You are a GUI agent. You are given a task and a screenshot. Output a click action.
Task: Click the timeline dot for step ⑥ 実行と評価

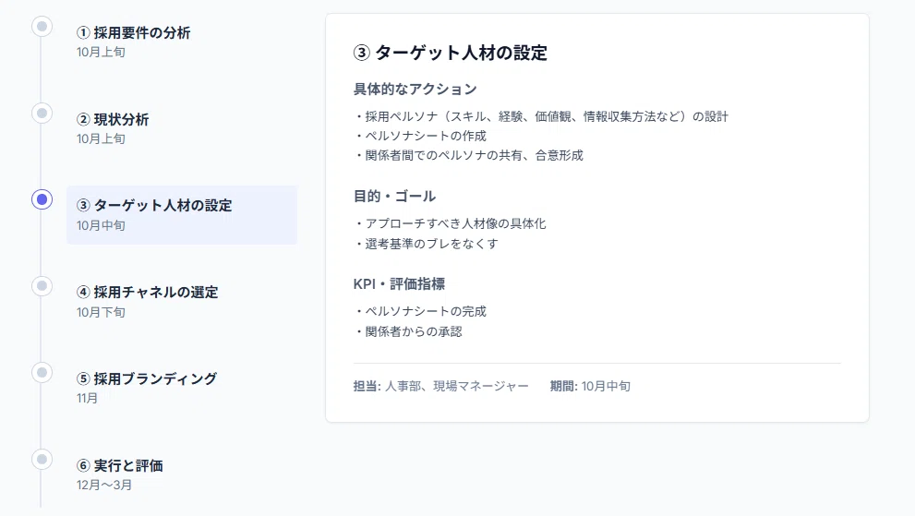point(42,460)
